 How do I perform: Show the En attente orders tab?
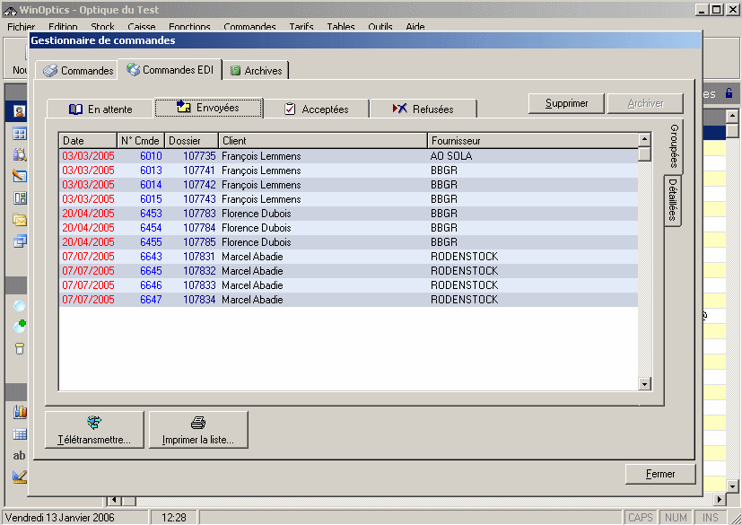[100, 109]
